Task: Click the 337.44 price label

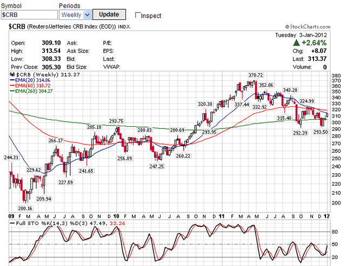Action: [x=242, y=104]
